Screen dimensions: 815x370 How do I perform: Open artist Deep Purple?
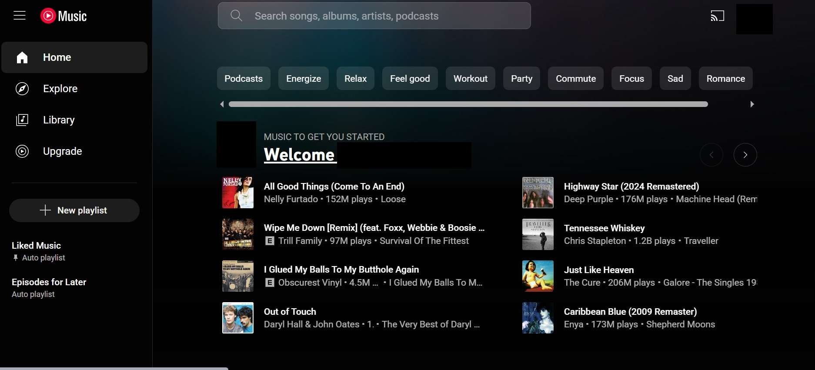(588, 199)
